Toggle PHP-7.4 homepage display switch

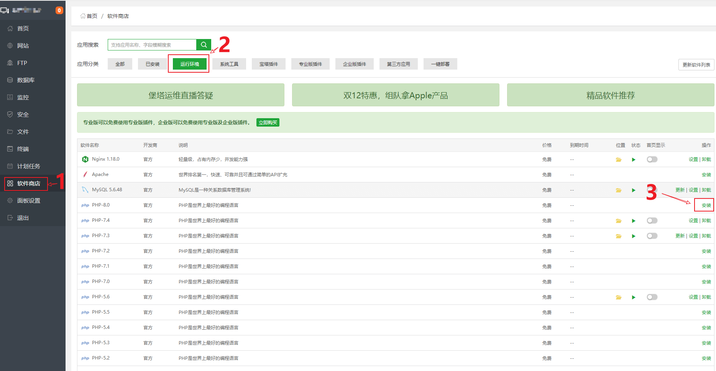(x=652, y=221)
